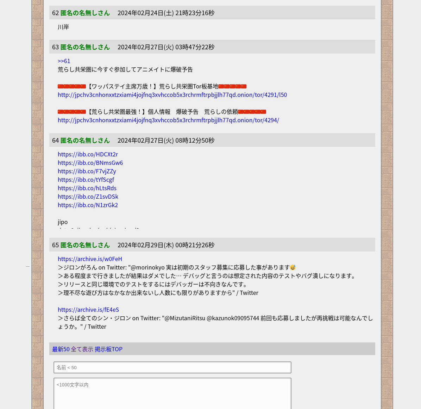Click the sweat-smile emoji in post 65
This screenshot has height=409, width=421.
tap(293, 267)
